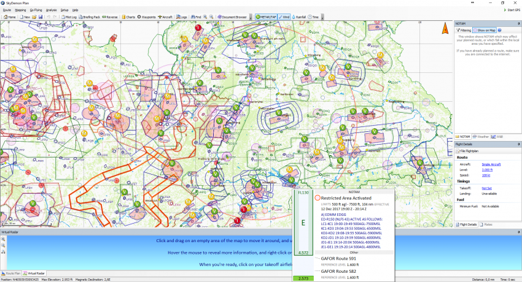Click the Landing Unavailable value

coord(489,194)
